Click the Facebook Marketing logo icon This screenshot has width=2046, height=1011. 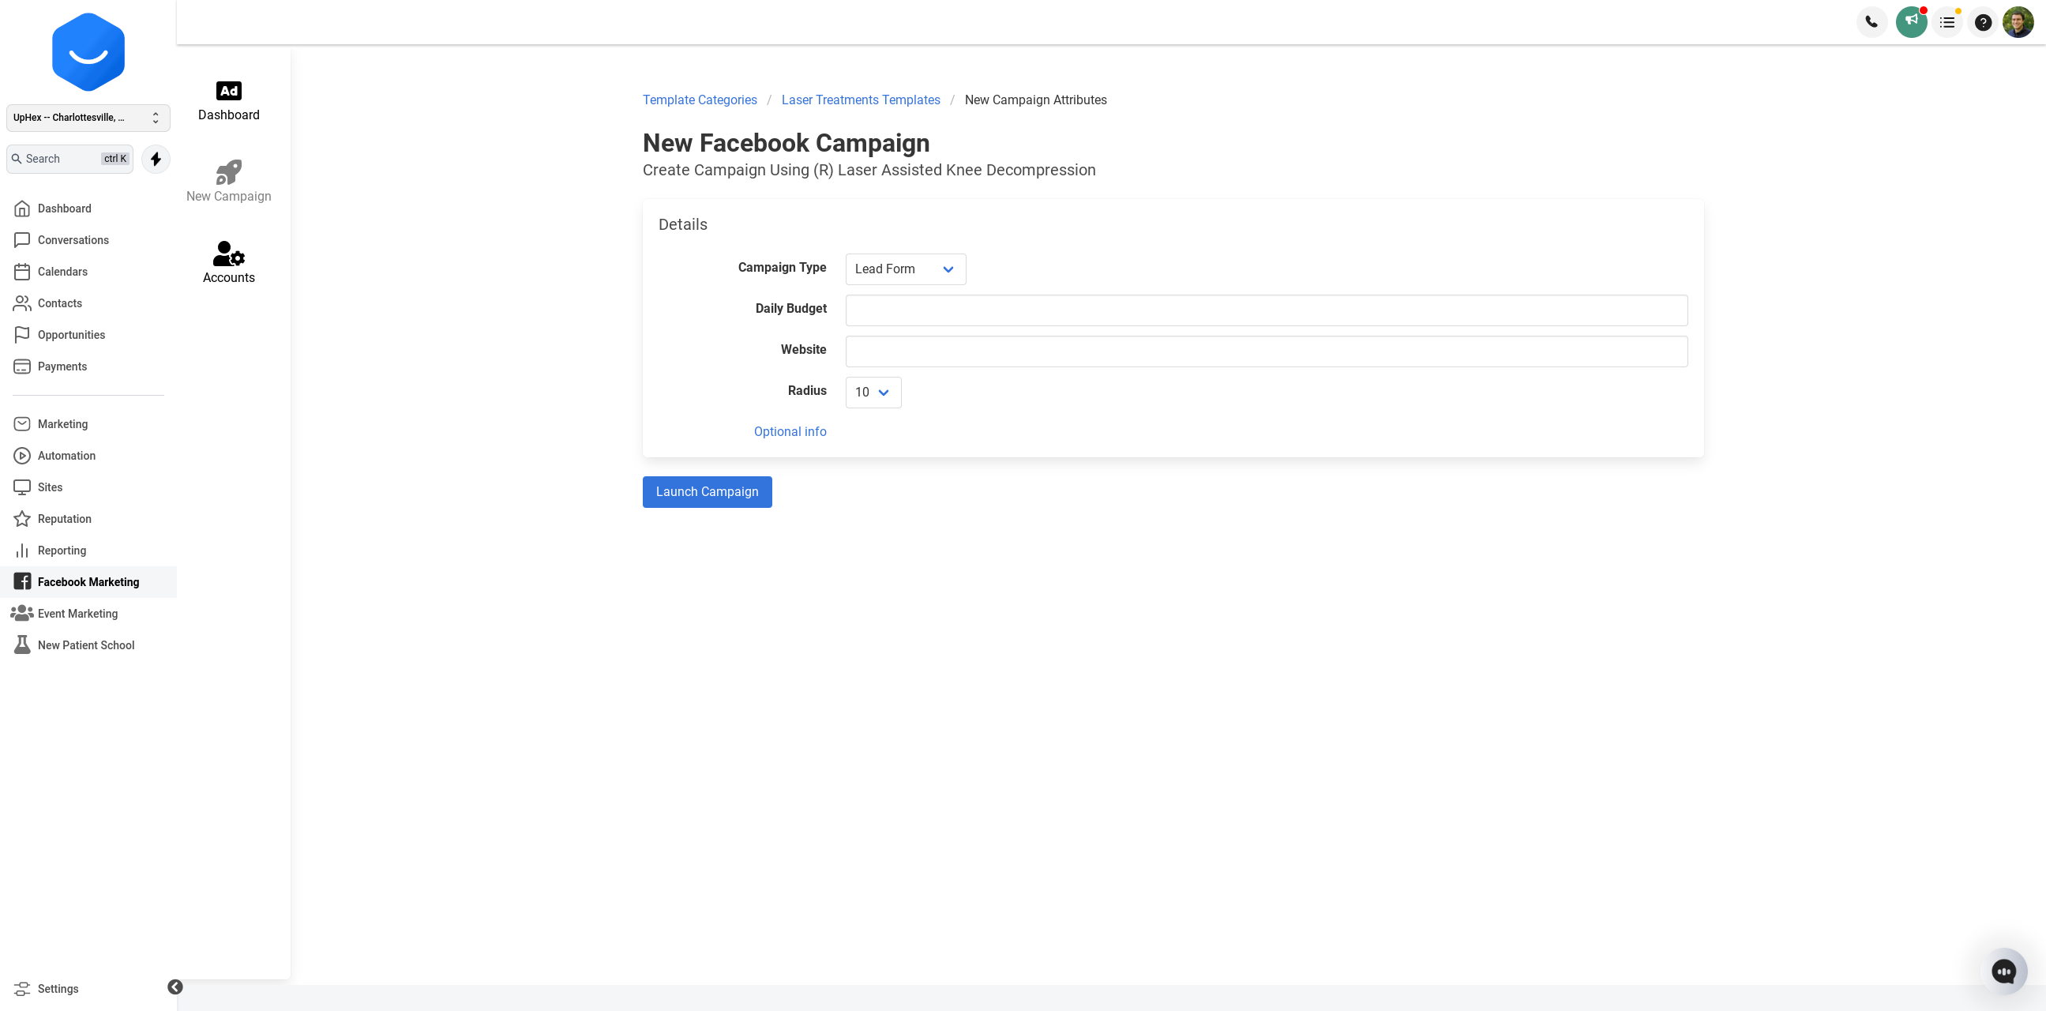[x=22, y=582]
